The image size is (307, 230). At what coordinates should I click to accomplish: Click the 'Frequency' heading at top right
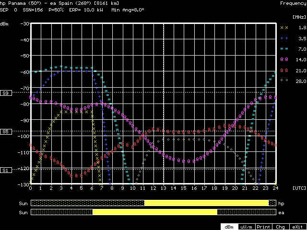click(x=293, y=3)
